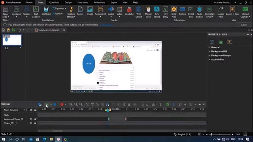Click the Play button in the timeline toolbar
The image size is (253, 142).
[x=47, y=105]
